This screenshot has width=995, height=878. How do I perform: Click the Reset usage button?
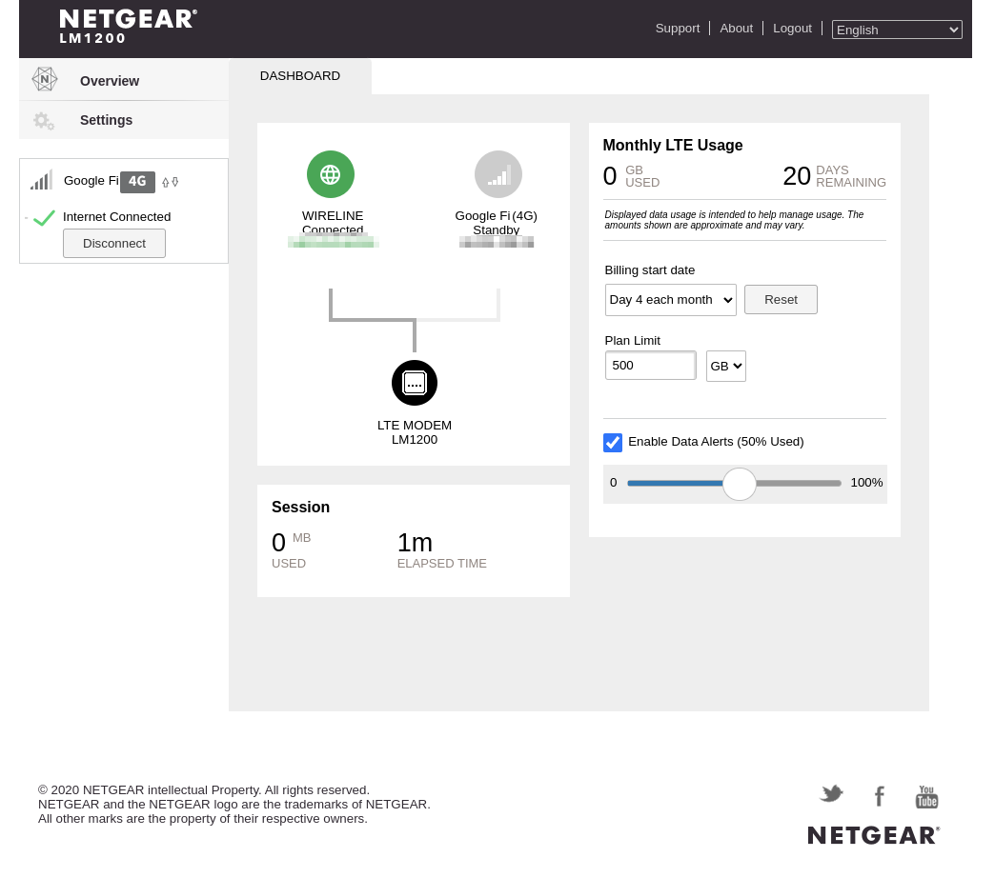coord(781,300)
